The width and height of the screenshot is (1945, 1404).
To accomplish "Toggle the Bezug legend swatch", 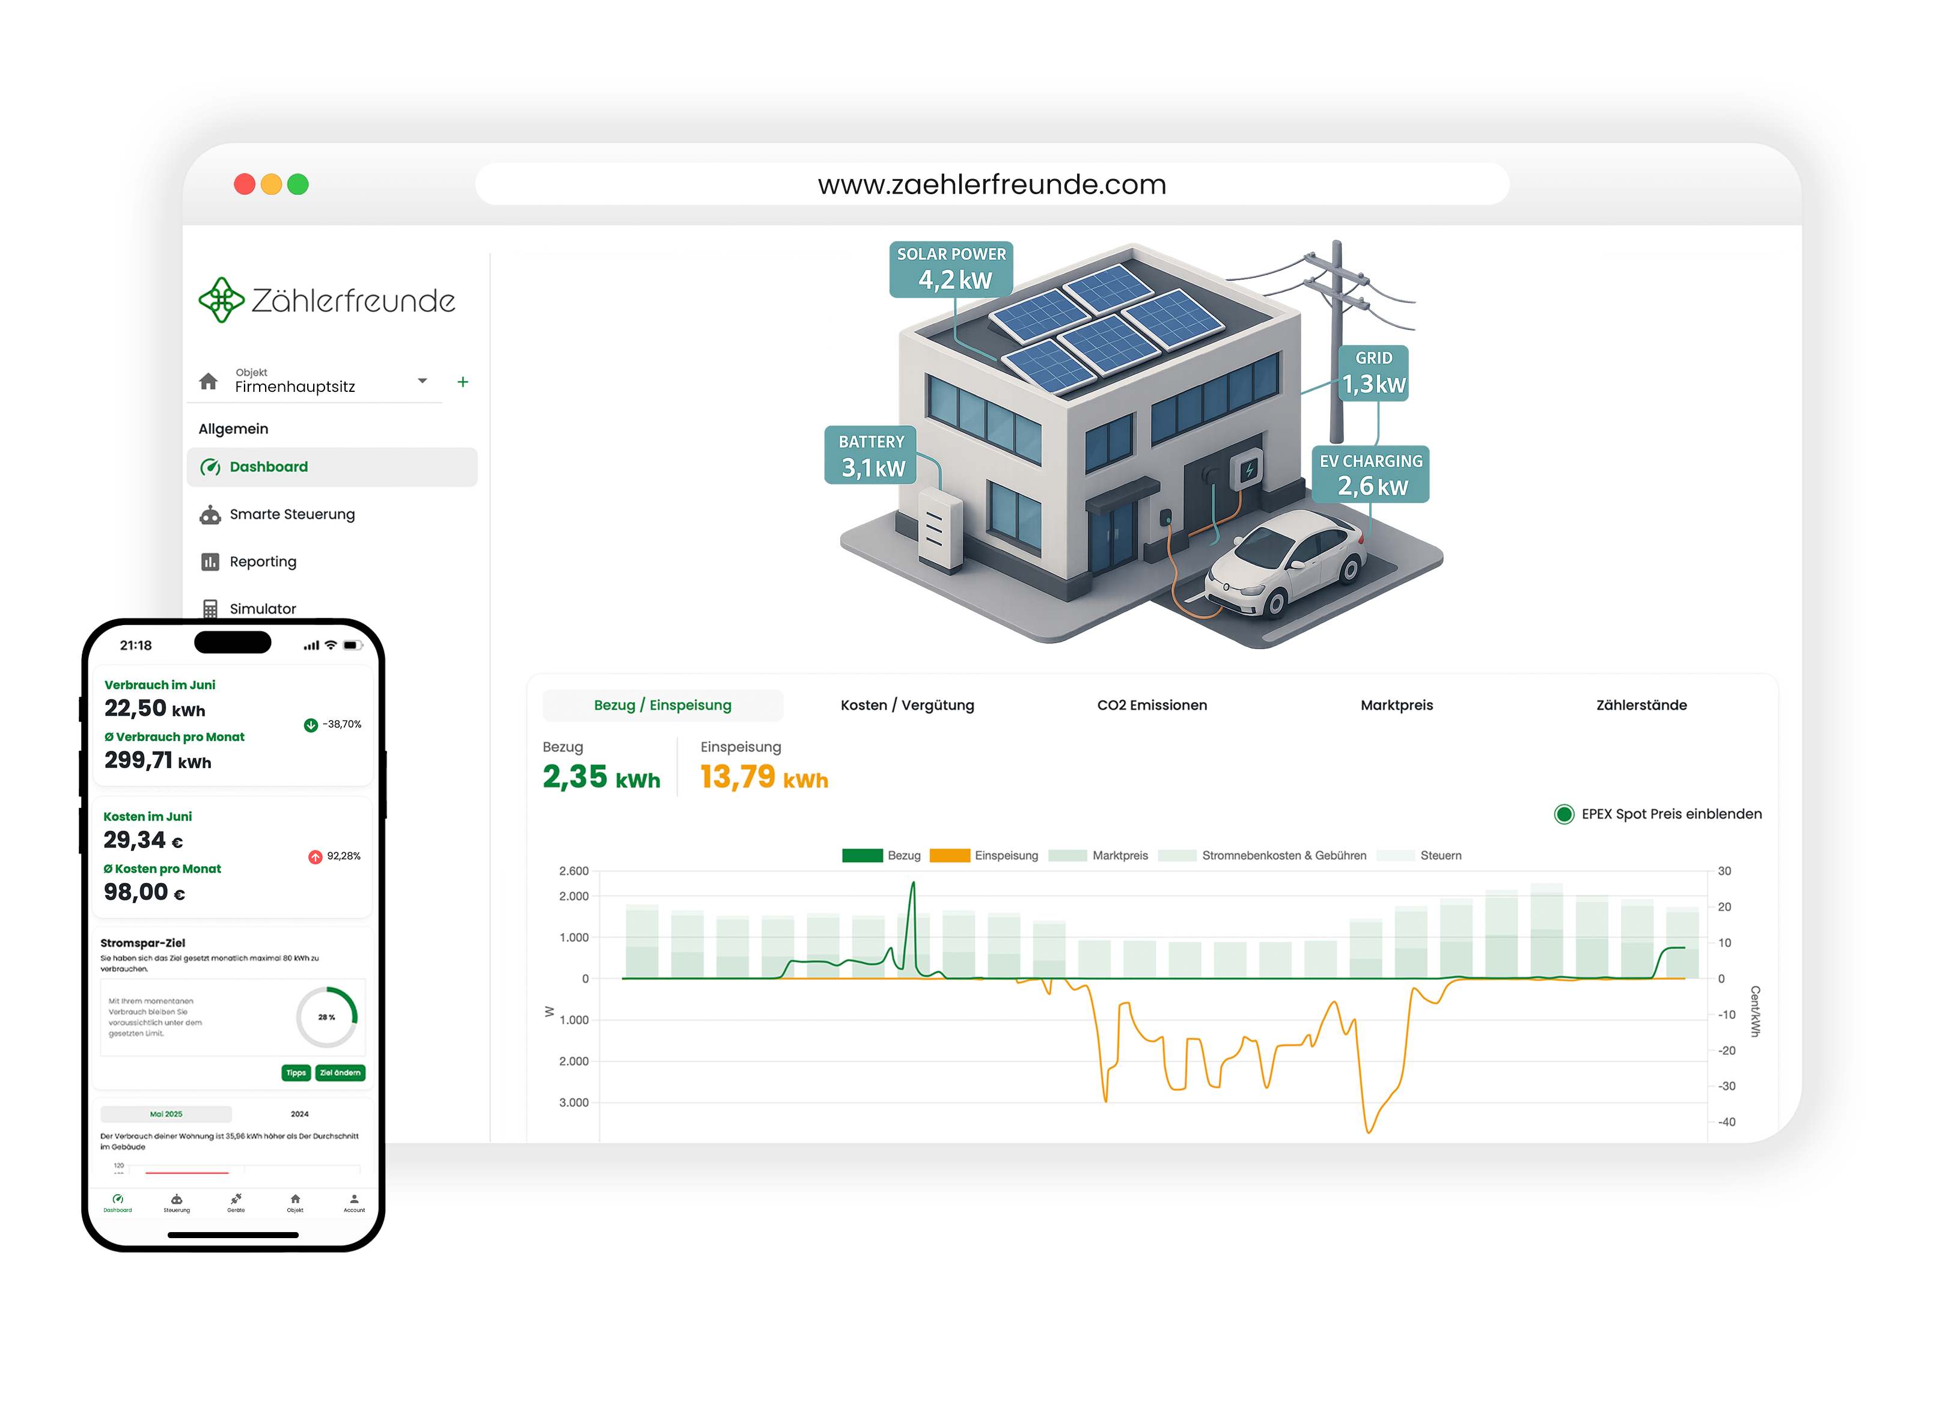I will click(x=863, y=855).
